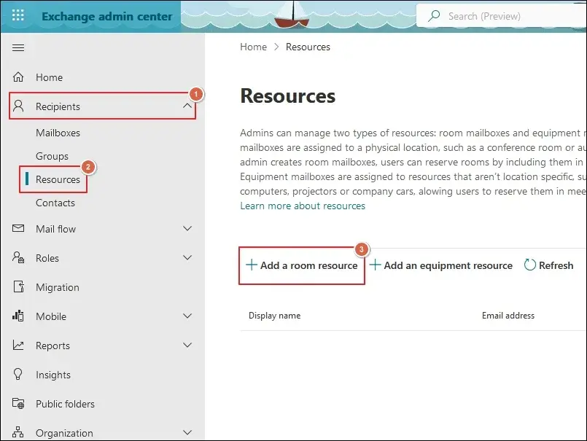Expand the Reports chevron

pyautogui.click(x=187, y=346)
